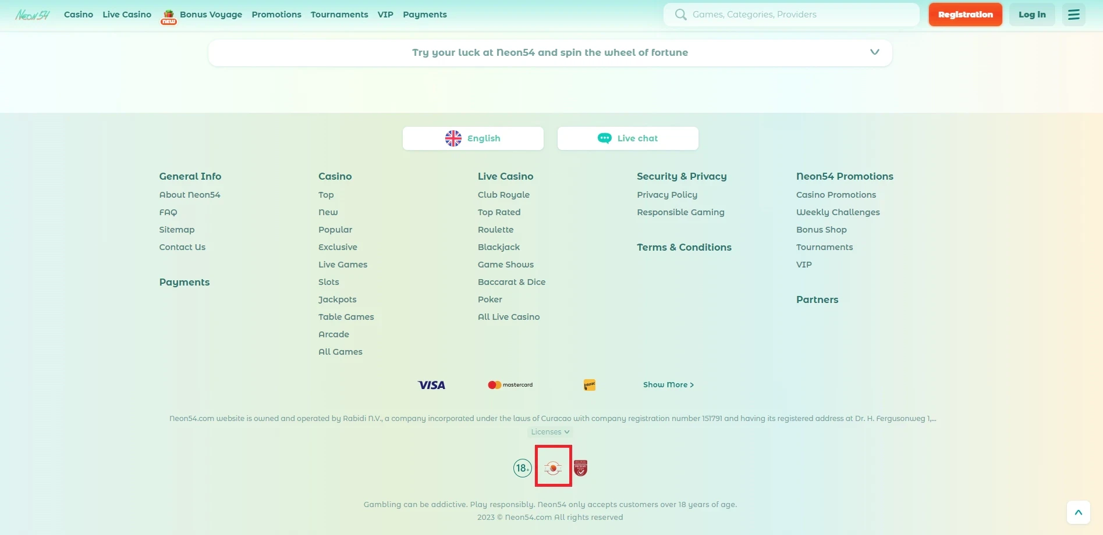Open the Responsible Gaming link
The width and height of the screenshot is (1103, 535).
(680, 212)
